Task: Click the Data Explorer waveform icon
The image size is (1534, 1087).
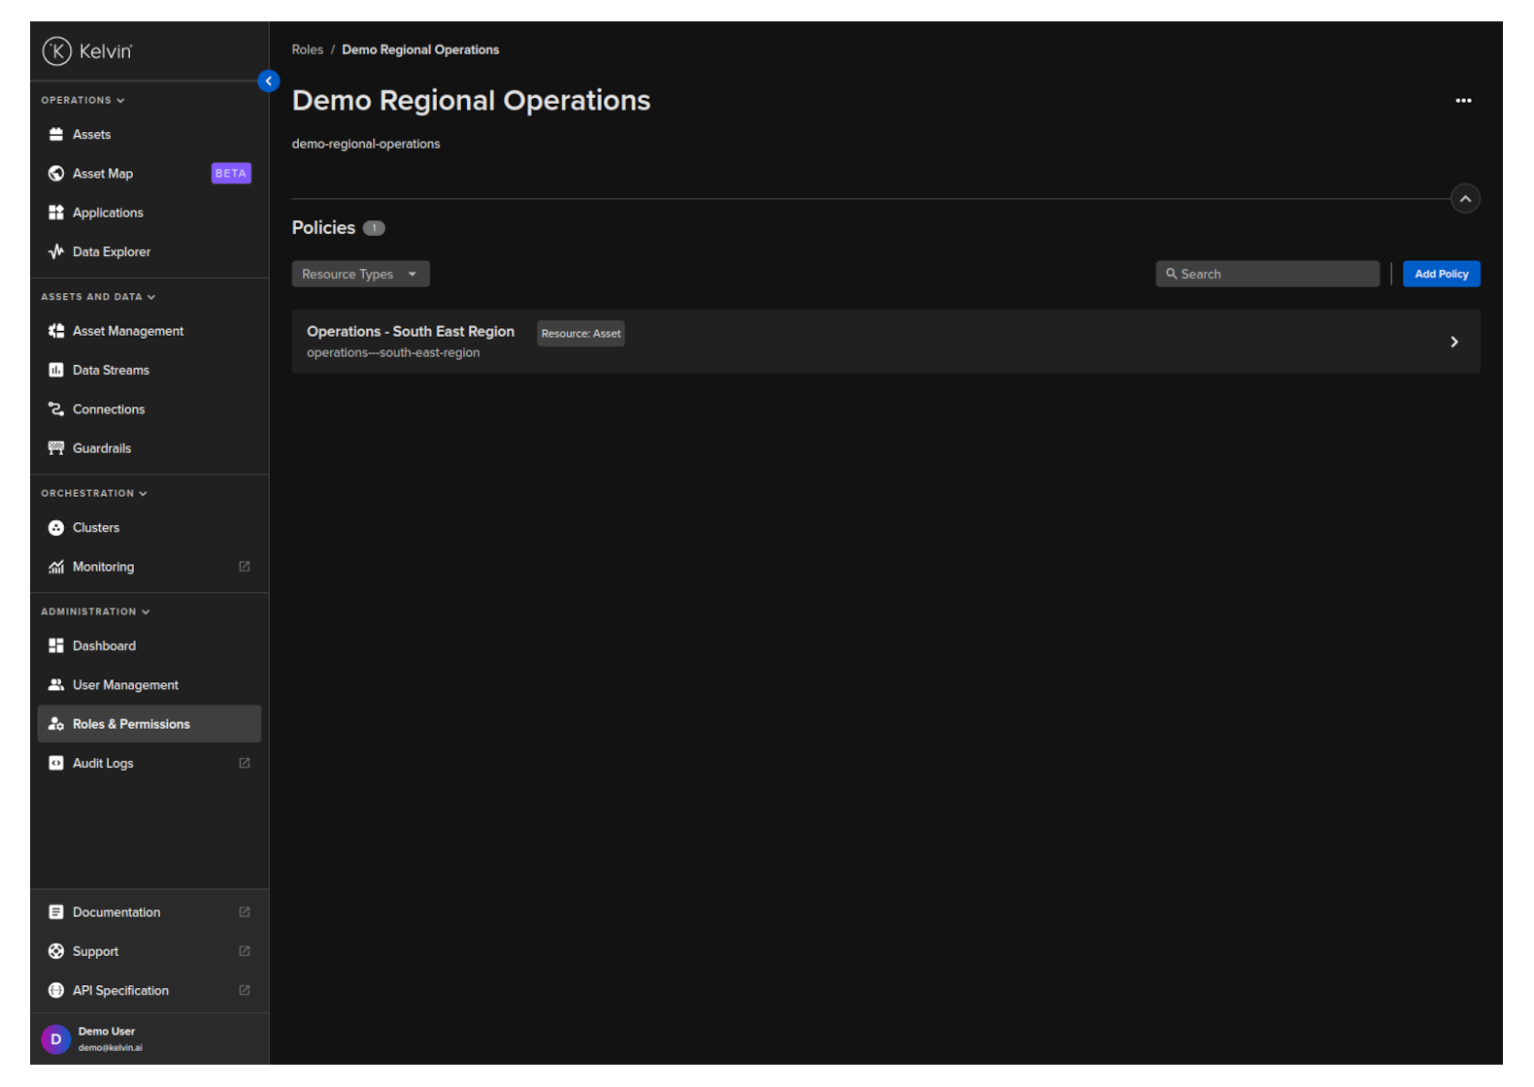Action: click(x=56, y=251)
